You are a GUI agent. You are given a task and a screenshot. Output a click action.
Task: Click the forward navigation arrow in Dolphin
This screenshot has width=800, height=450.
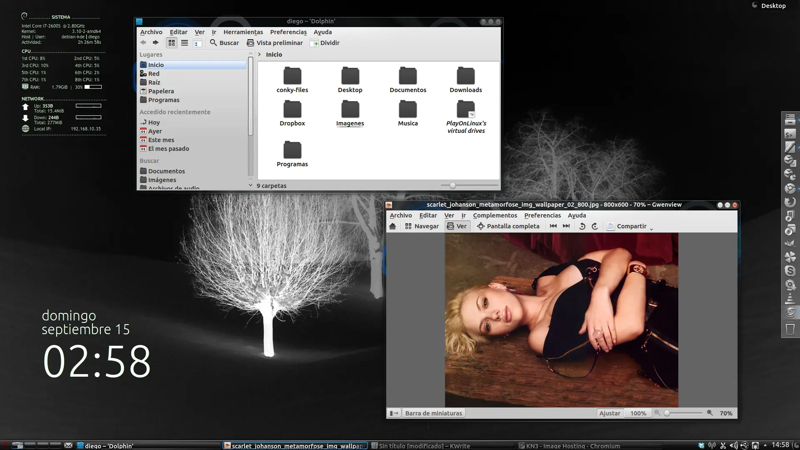pyautogui.click(x=155, y=42)
